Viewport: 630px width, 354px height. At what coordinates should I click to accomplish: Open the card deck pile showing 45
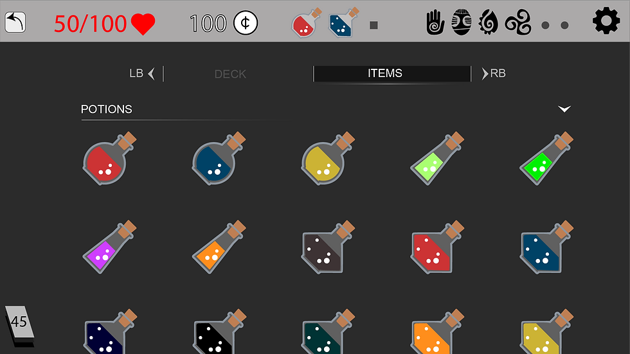tap(19, 326)
